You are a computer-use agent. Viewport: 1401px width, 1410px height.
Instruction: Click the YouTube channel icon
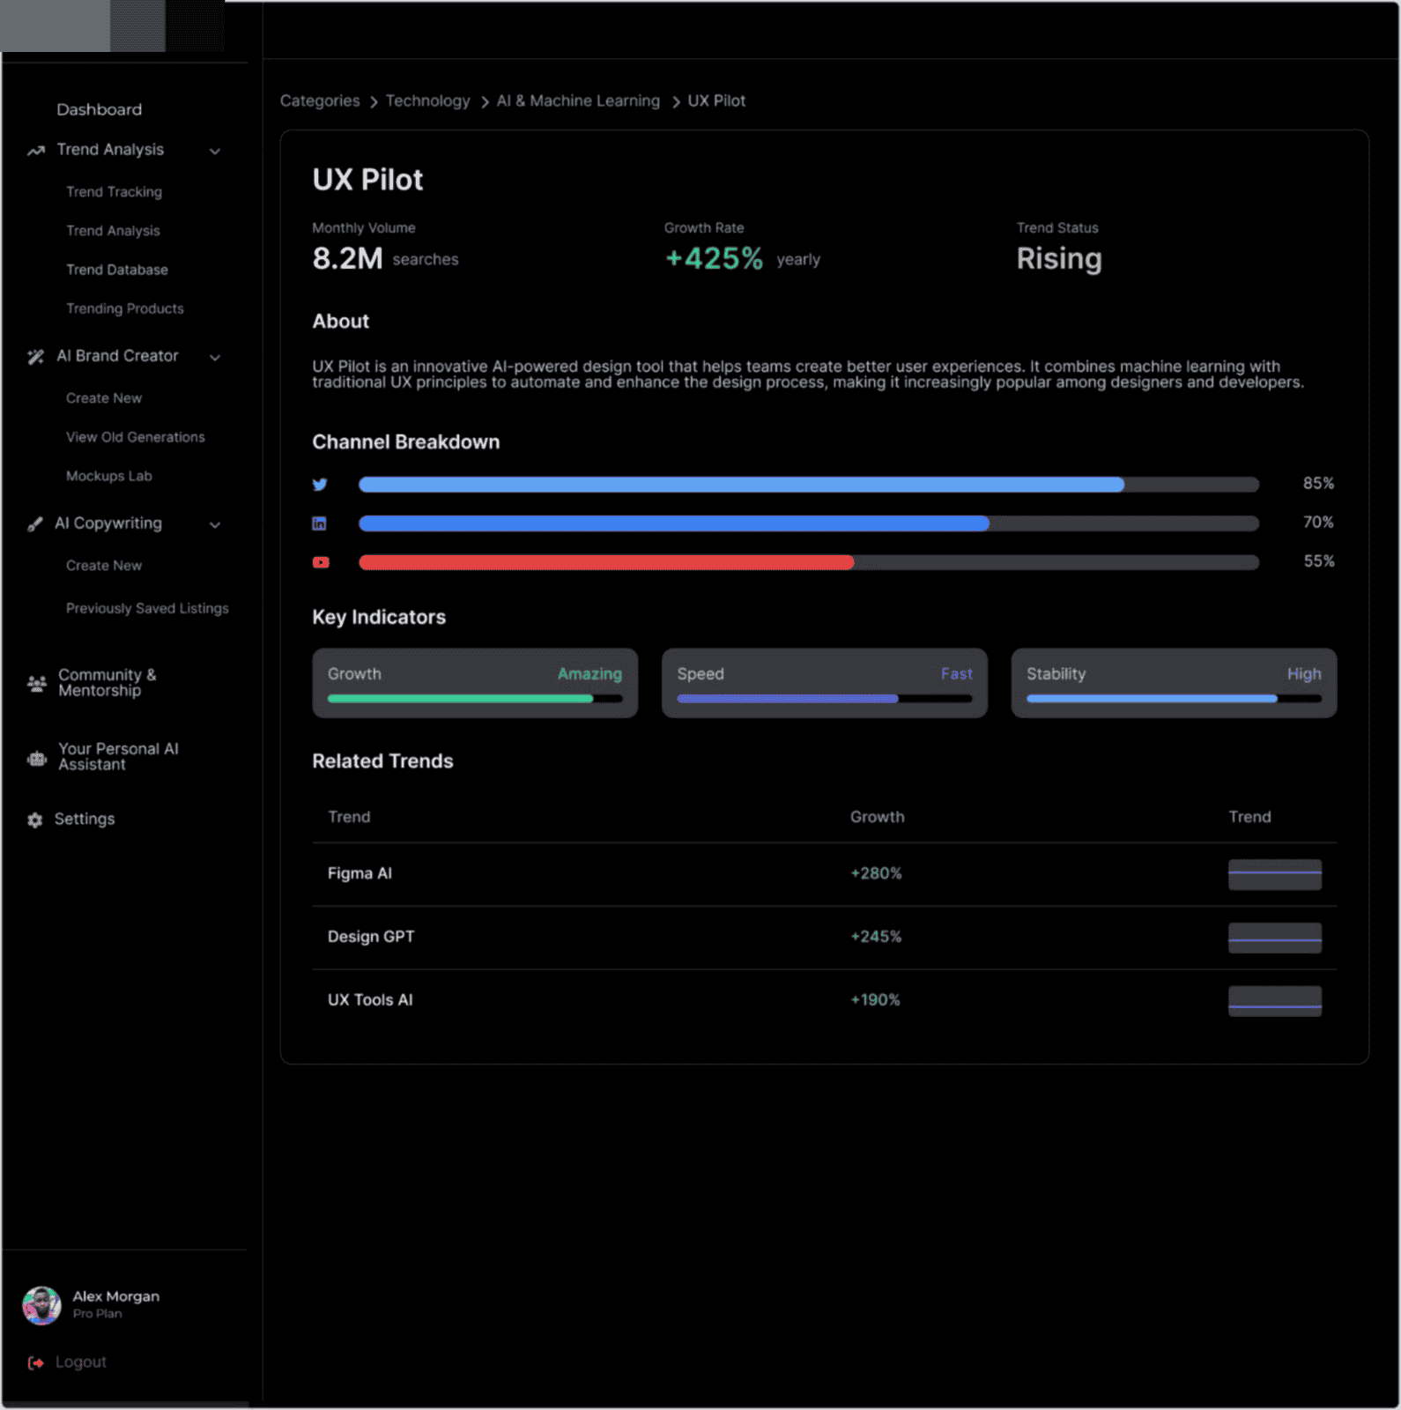click(321, 562)
